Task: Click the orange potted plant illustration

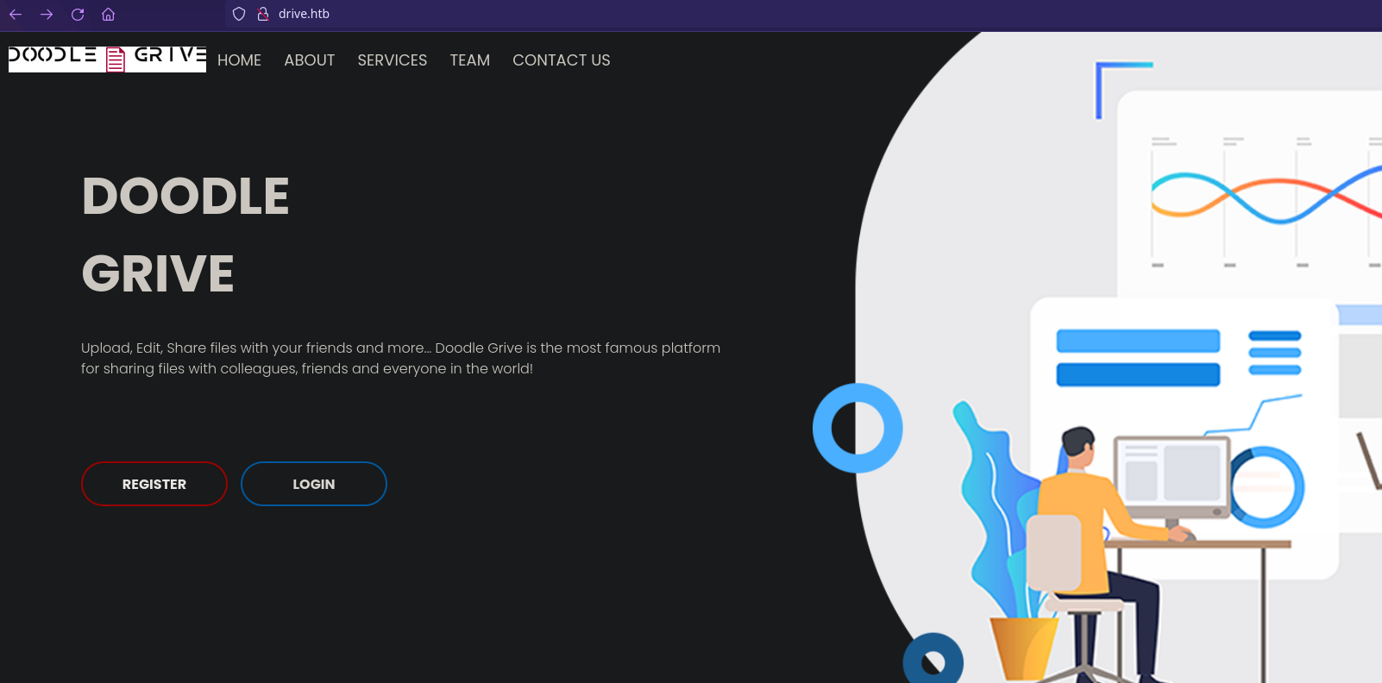Action: 1023,647
